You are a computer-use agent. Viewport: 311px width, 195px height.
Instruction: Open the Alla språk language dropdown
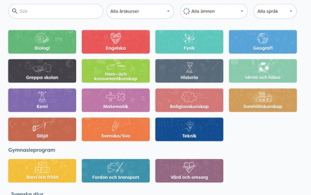pos(275,11)
